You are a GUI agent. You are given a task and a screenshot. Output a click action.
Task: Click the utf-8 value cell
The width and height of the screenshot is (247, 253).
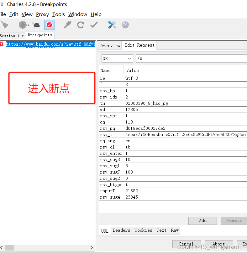pyautogui.click(x=186, y=78)
